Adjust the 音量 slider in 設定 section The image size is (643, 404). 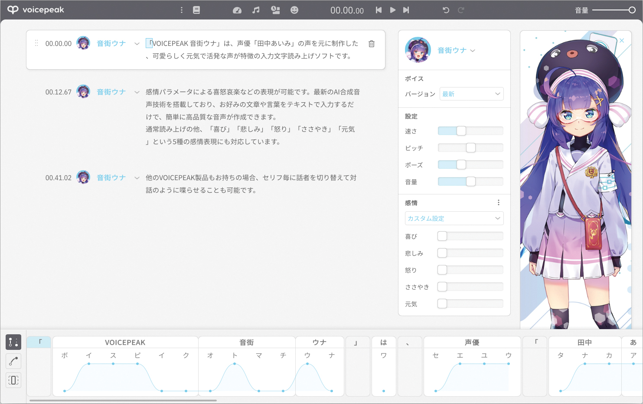coord(470,181)
